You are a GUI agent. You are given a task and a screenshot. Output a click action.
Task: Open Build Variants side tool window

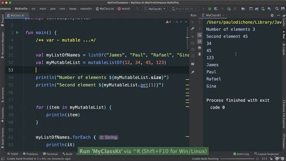tap(2, 138)
